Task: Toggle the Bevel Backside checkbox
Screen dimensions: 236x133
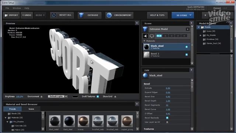Action: [167, 118]
